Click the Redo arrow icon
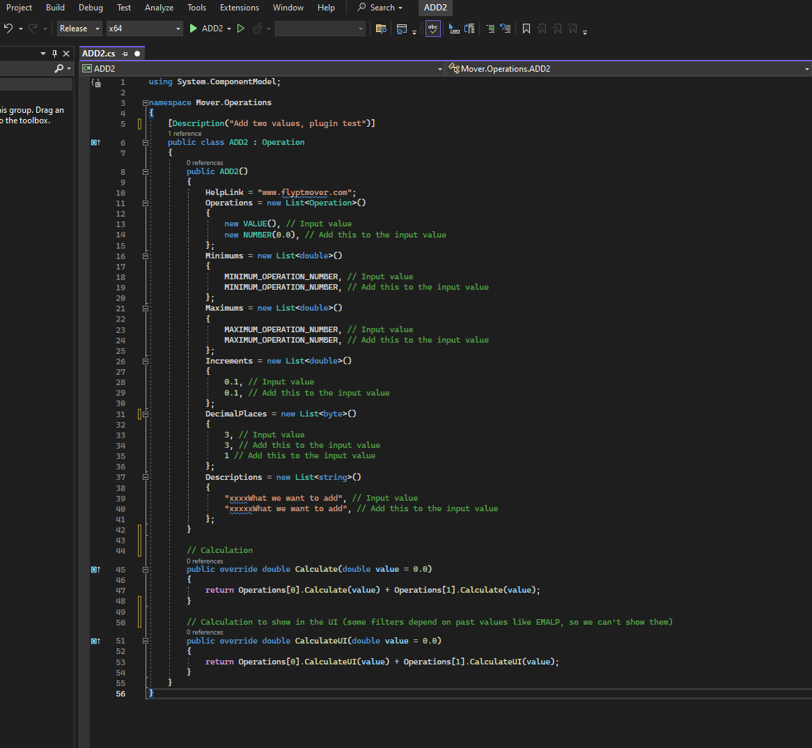 [33, 29]
